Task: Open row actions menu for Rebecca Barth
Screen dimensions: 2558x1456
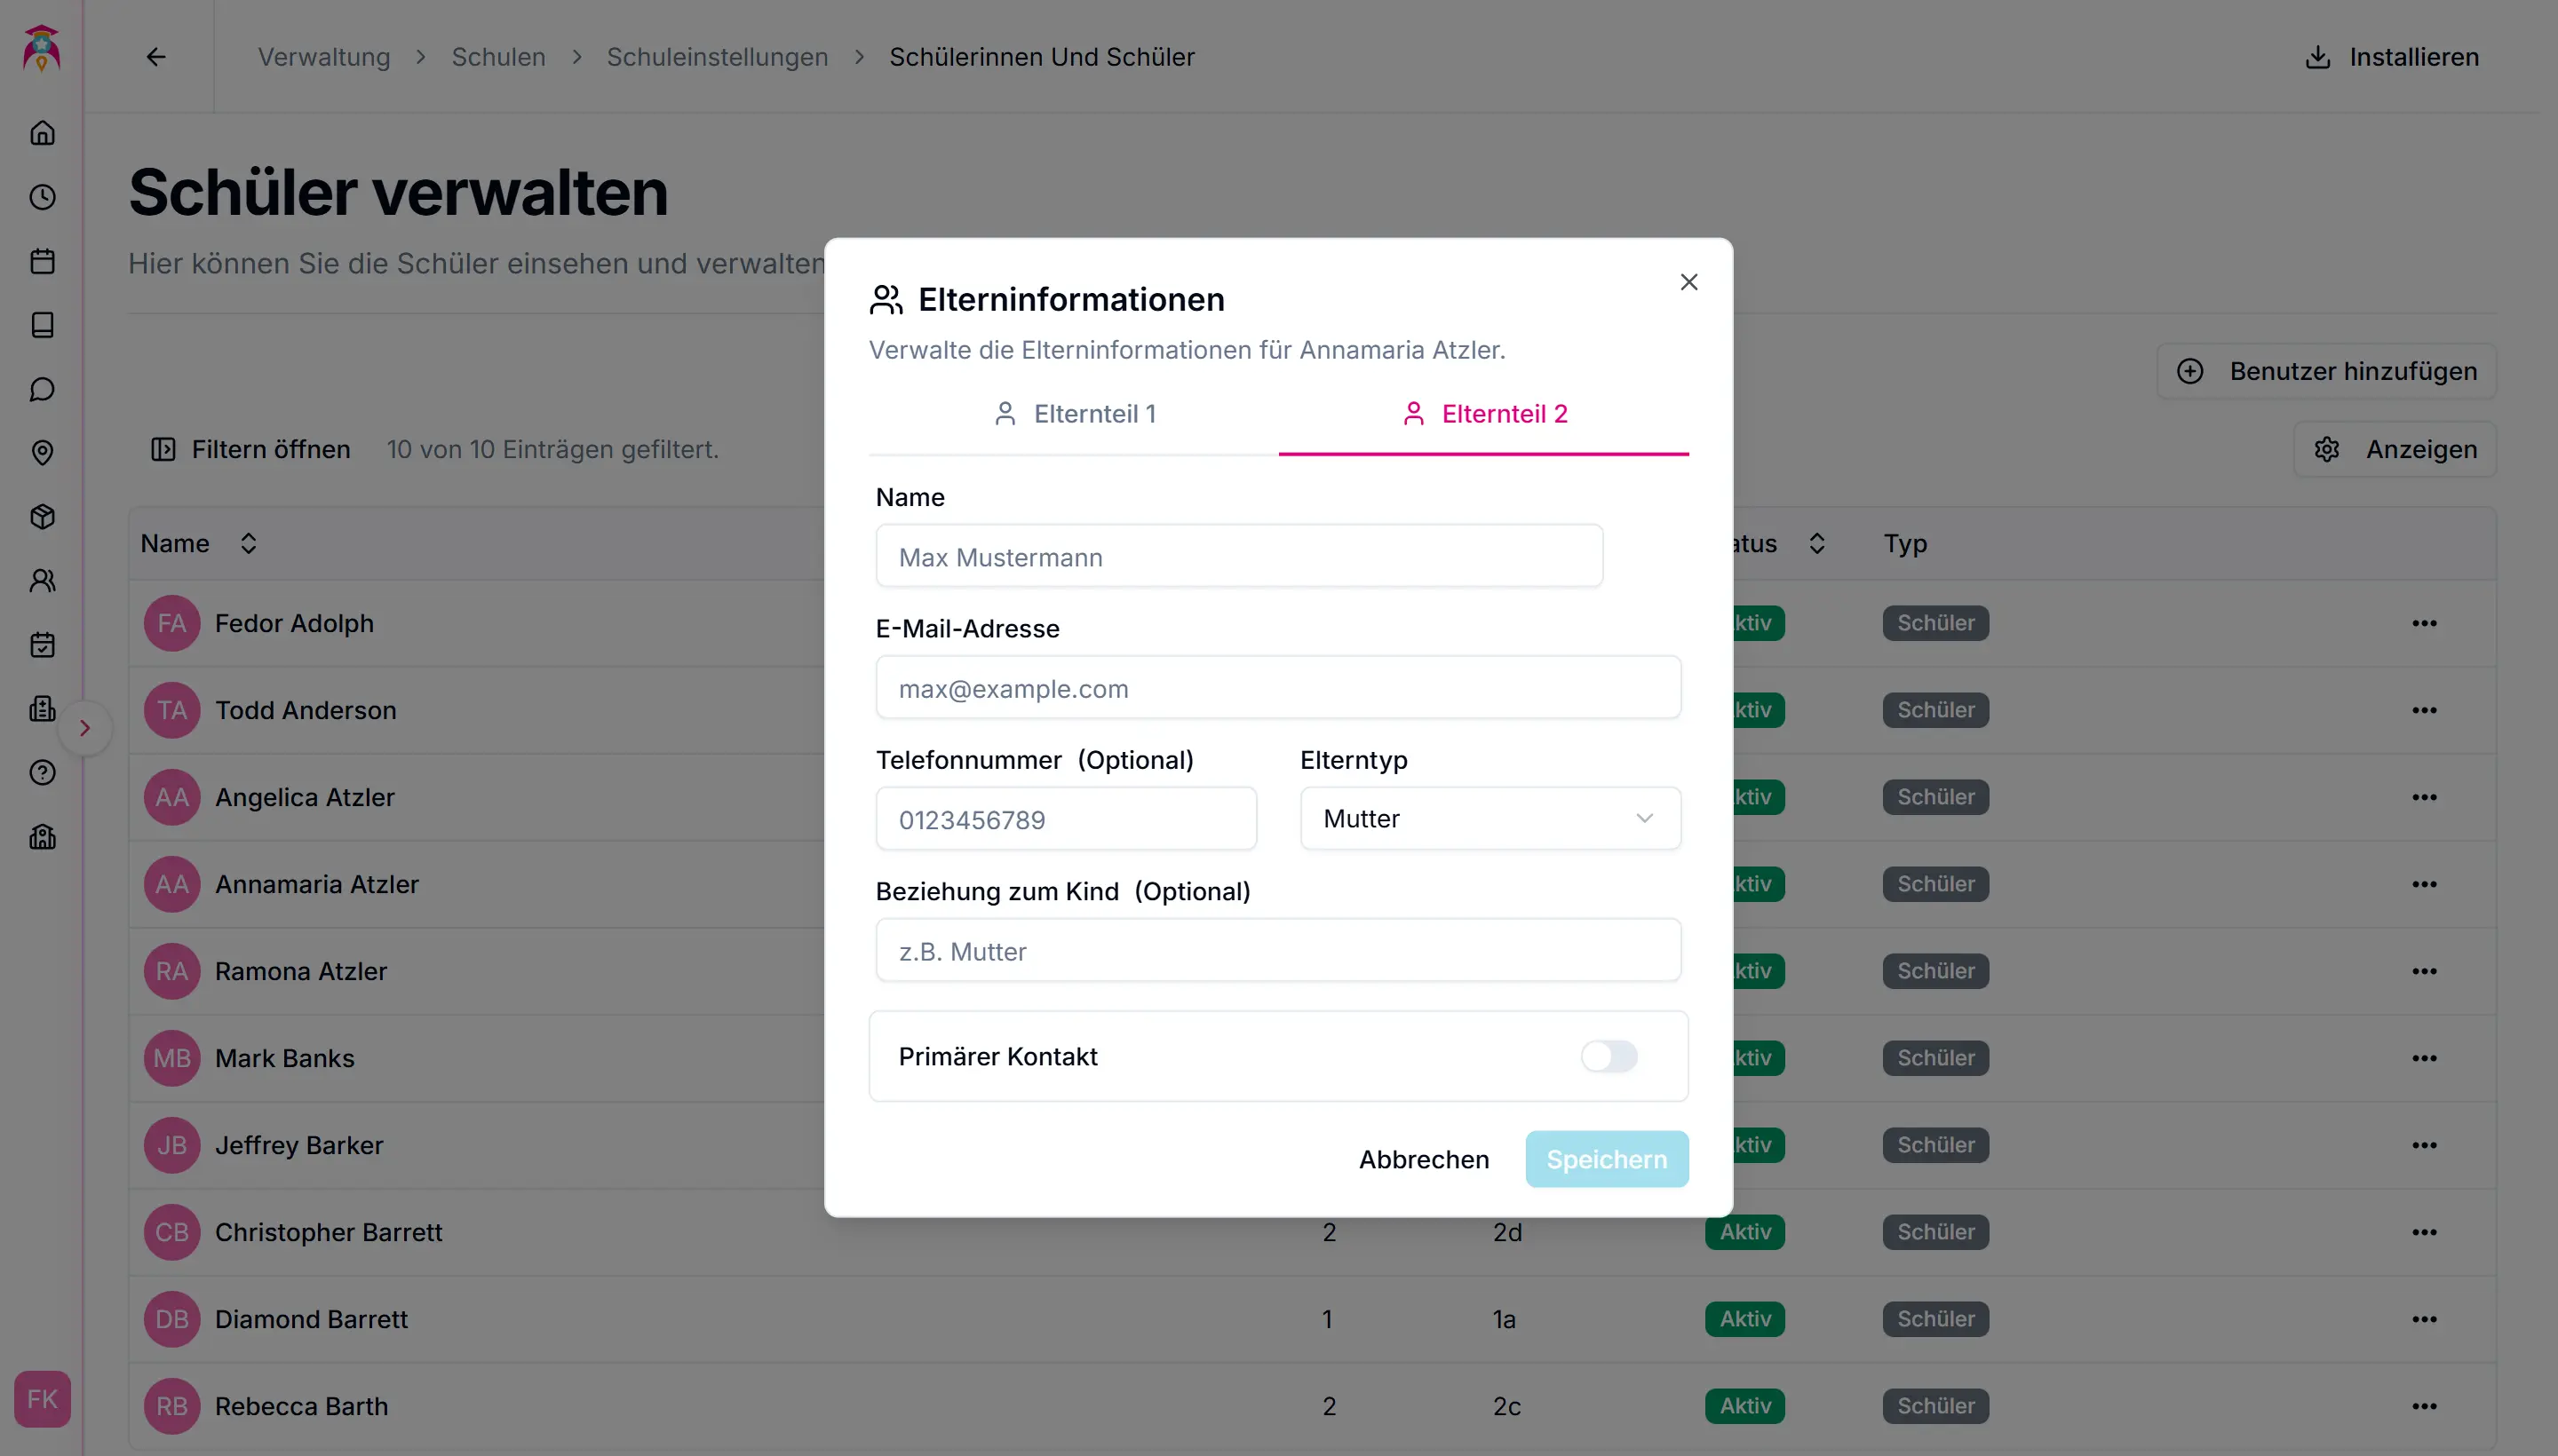Action: [x=2424, y=1406]
